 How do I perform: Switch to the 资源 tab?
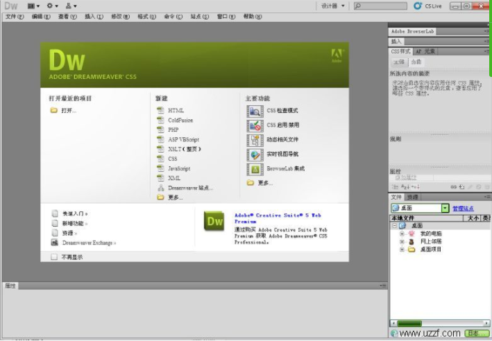(x=413, y=198)
